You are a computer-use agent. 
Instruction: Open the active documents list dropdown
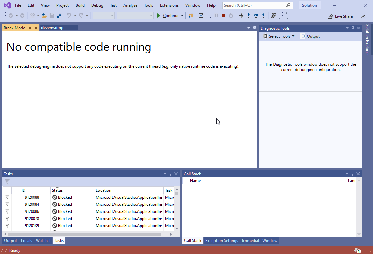point(248,28)
